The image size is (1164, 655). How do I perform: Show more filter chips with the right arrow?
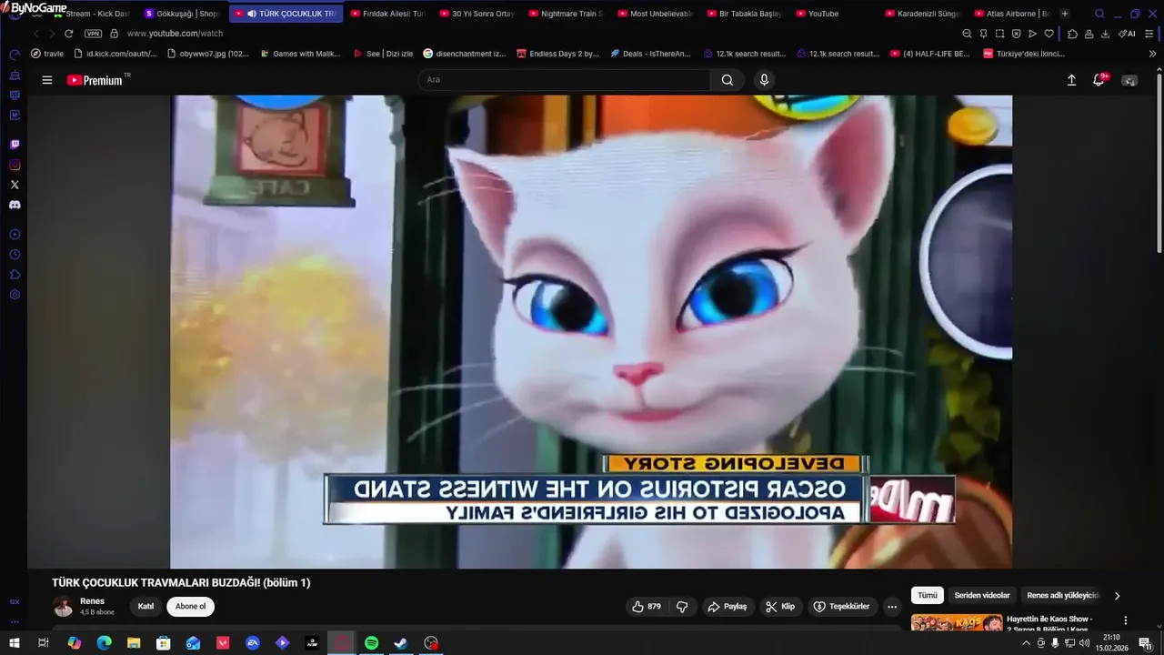click(1117, 596)
